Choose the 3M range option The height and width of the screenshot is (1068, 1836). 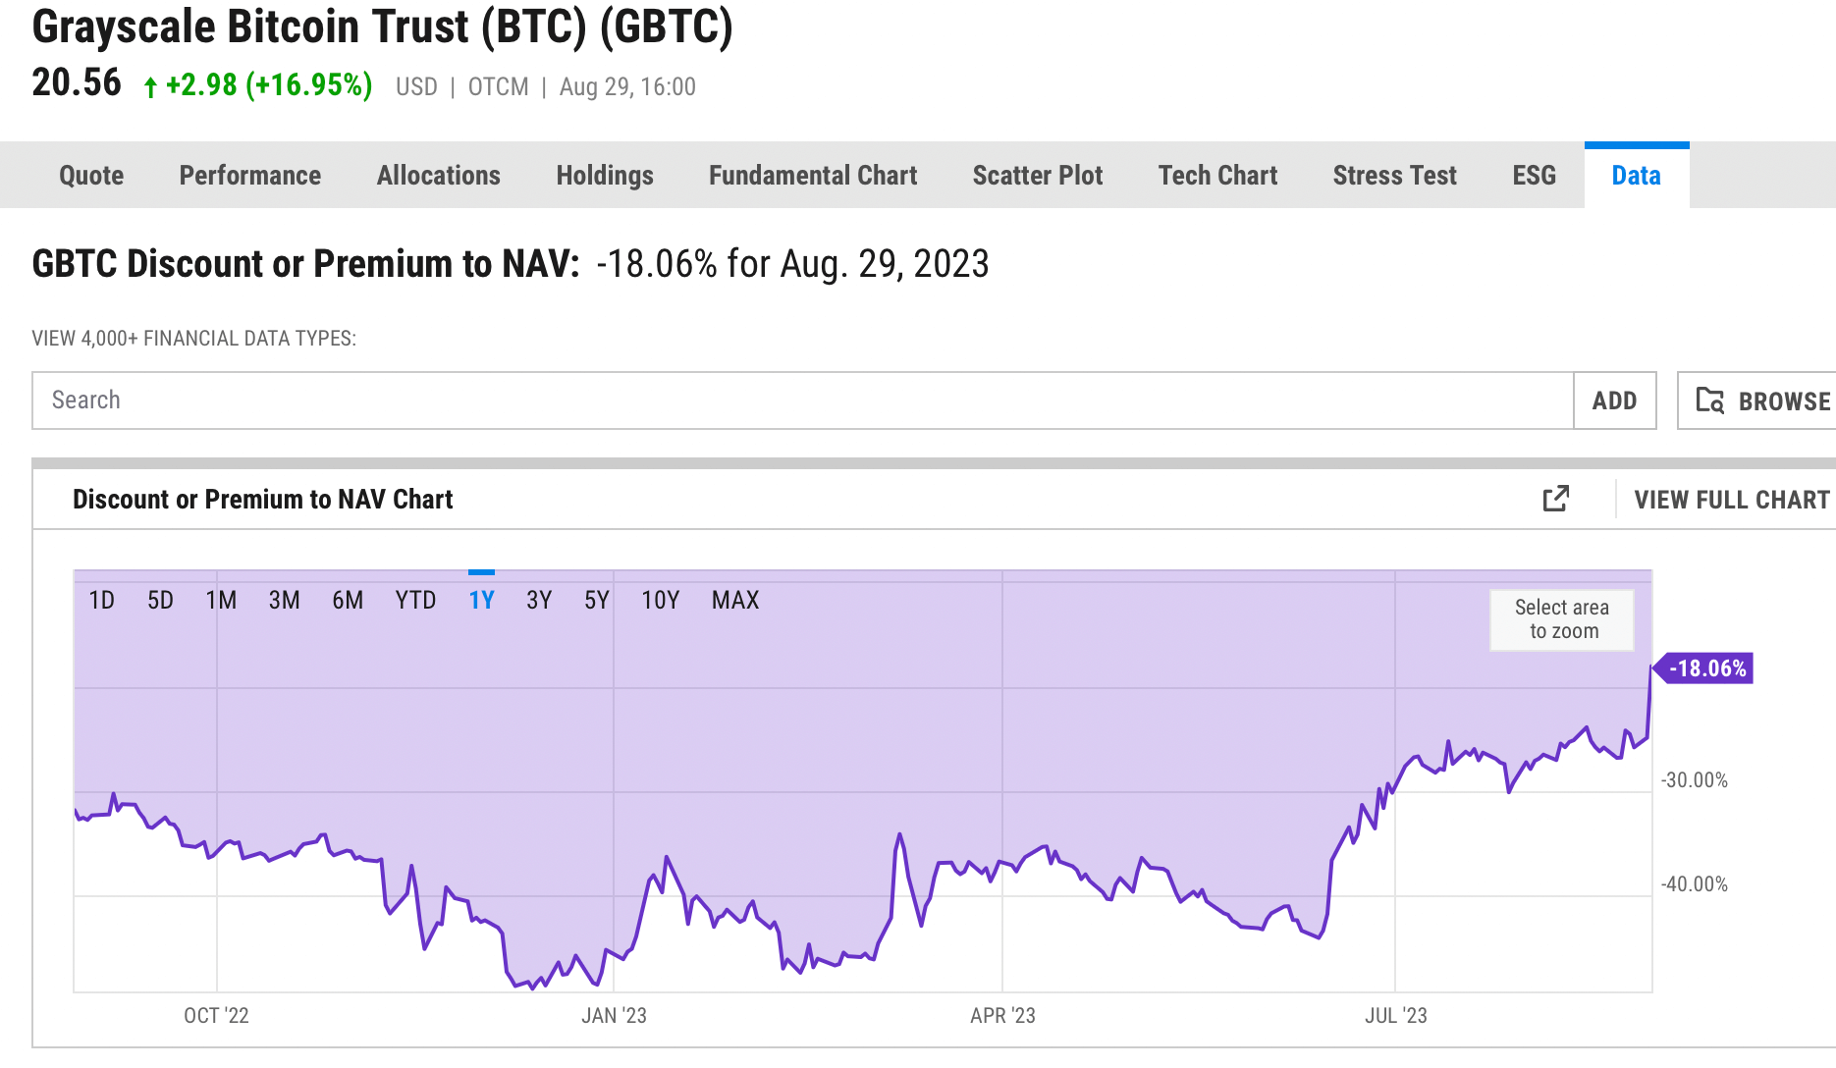click(284, 600)
